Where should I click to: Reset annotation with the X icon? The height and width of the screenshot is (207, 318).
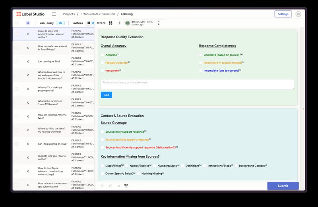(119, 186)
